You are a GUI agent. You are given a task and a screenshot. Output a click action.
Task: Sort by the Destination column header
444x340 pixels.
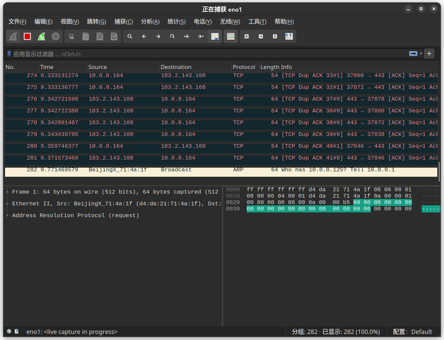(x=195, y=67)
